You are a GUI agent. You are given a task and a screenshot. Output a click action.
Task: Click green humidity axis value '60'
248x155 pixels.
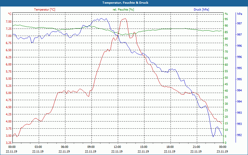click(226, 65)
